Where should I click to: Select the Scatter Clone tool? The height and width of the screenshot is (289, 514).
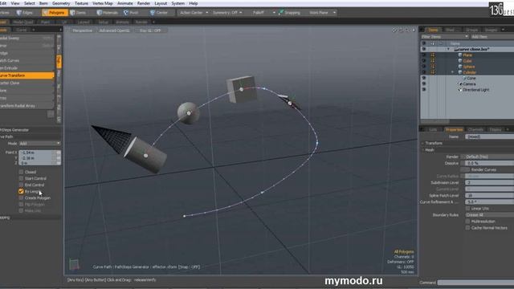(27, 83)
